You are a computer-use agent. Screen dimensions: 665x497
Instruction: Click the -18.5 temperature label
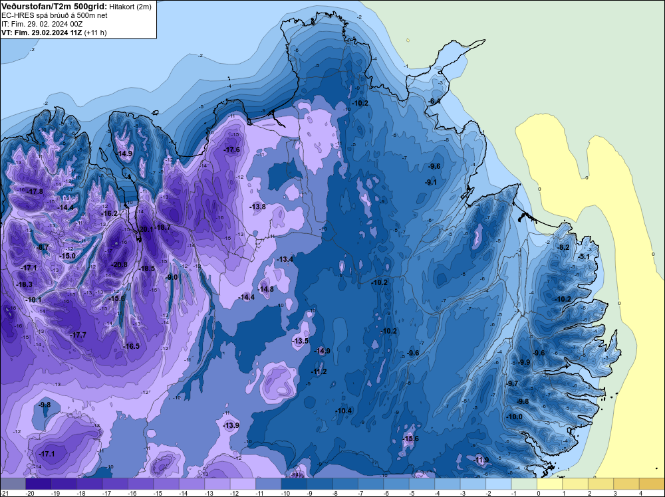(147, 268)
